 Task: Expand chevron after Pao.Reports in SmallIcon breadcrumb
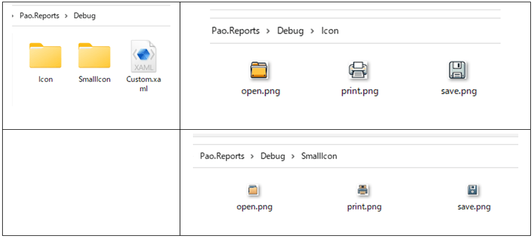point(252,156)
